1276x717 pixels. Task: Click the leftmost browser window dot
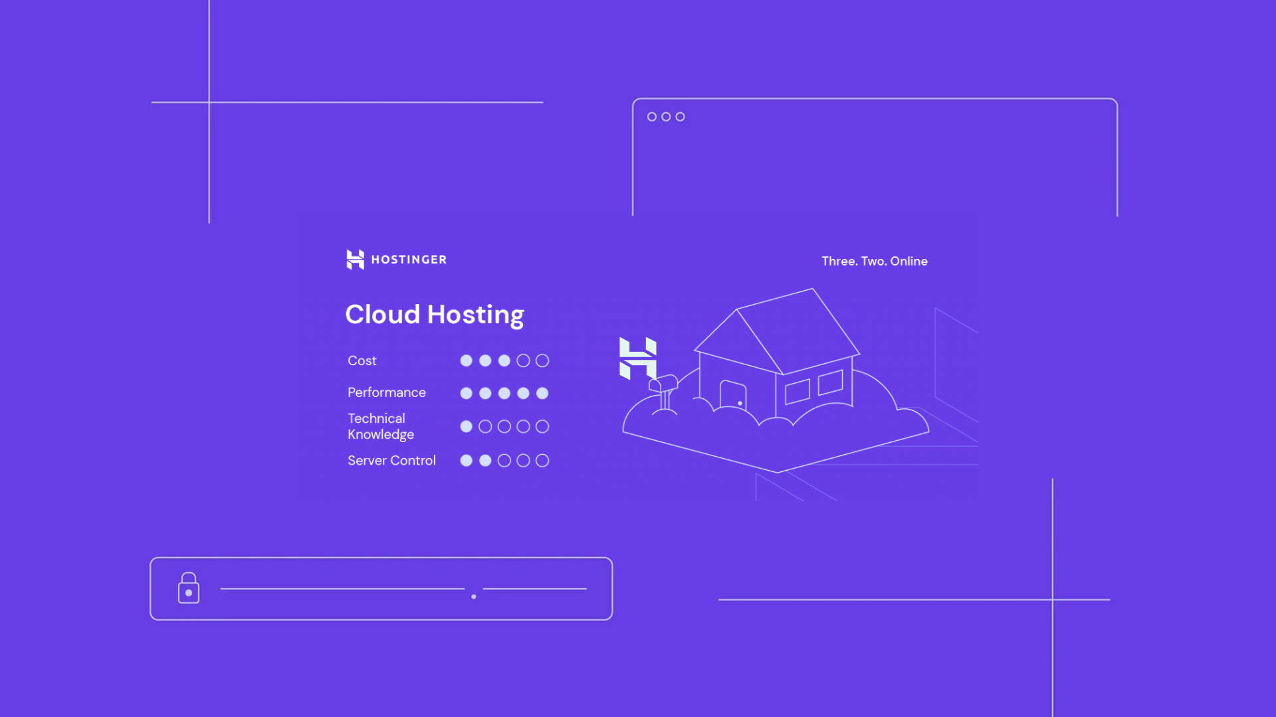pos(651,116)
